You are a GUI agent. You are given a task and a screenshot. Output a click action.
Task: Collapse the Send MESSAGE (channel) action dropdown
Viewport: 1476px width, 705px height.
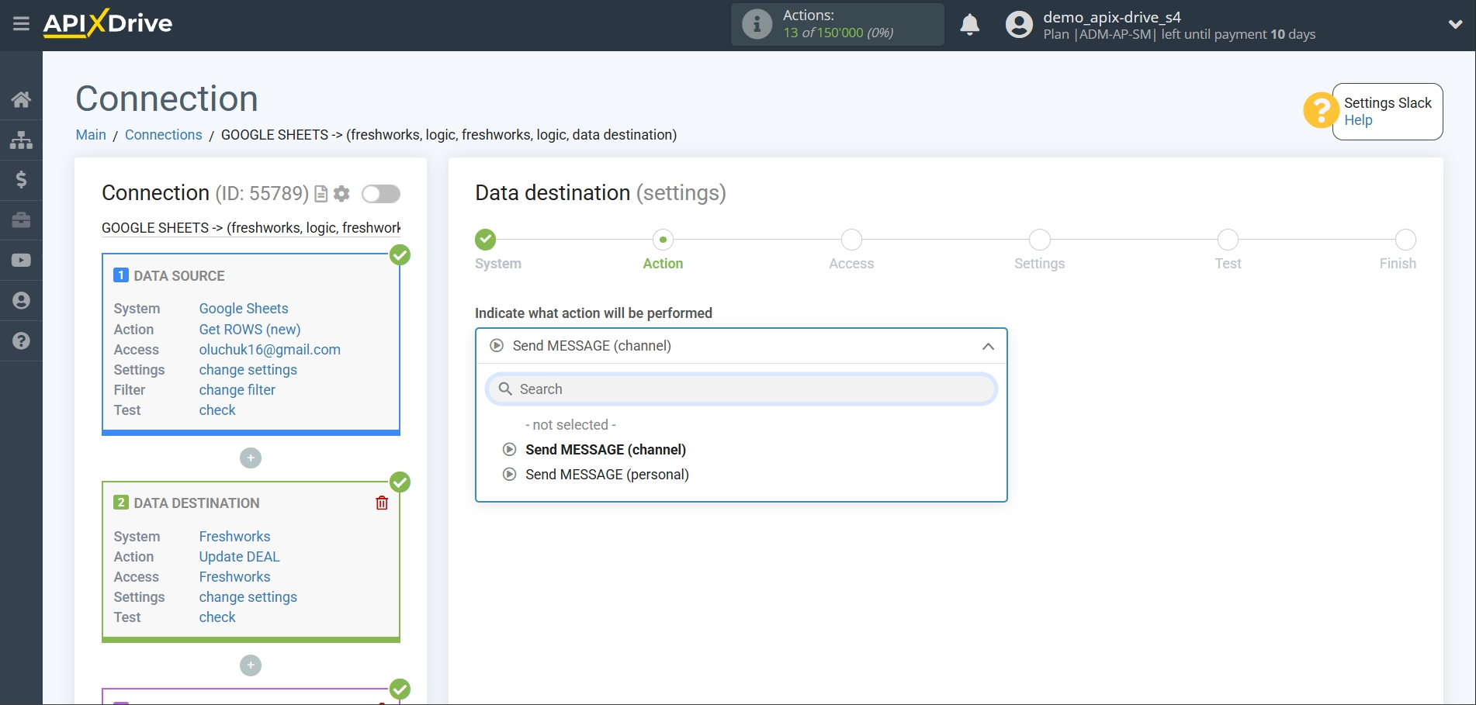(741, 346)
